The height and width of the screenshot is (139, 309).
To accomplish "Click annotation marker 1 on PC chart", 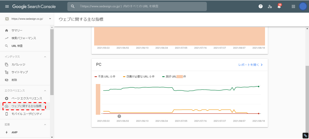I will [x=119, y=116].
